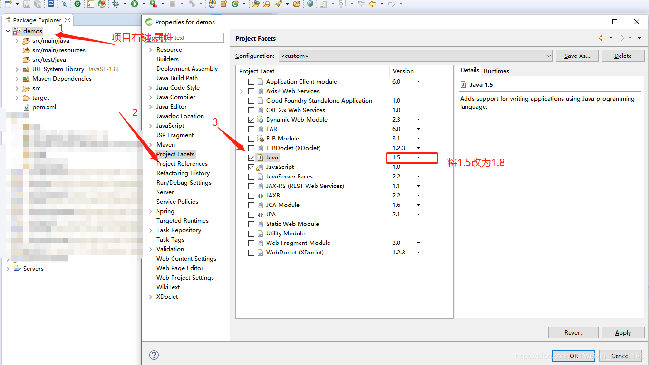Click the Apply button
Image resolution: width=649 pixels, height=365 pixels.
[x=623, y=332]
